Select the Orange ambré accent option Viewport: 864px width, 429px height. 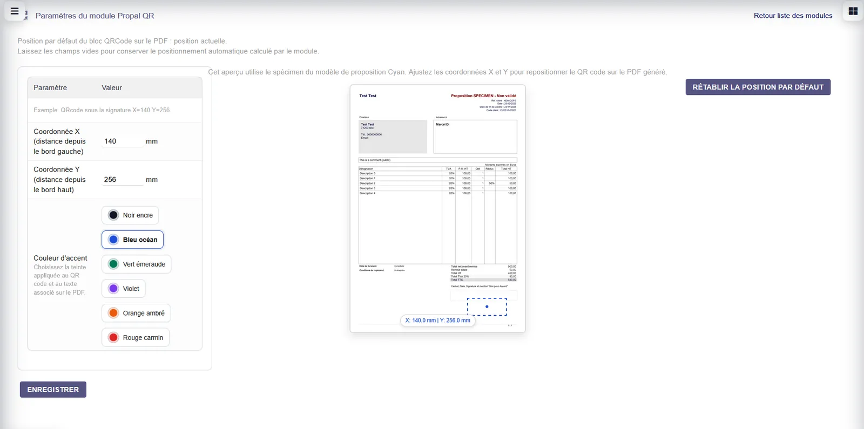click(x=136, y=313)
